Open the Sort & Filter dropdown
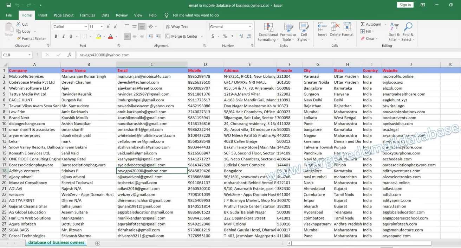 (x=394, y=32)
